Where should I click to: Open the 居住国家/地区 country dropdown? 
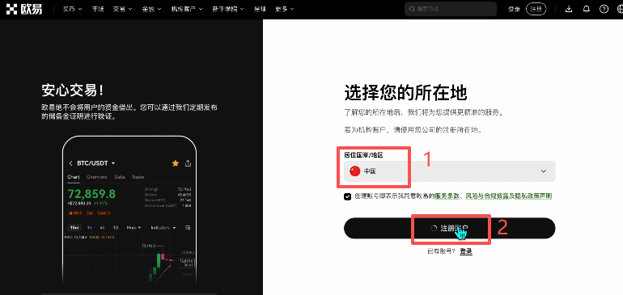449,171
